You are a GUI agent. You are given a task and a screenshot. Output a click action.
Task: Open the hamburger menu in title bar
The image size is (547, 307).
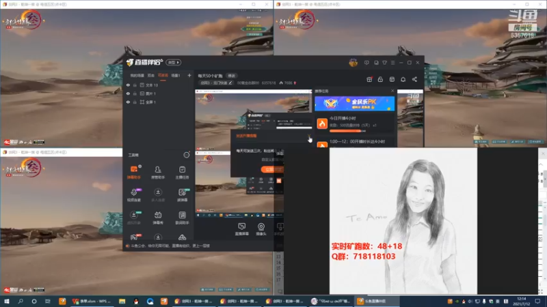pyautogui.click(x=392, y=63)
